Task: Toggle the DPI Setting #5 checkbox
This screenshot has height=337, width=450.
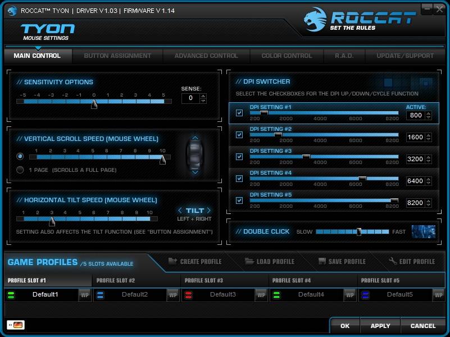Action: coord(239,201)
